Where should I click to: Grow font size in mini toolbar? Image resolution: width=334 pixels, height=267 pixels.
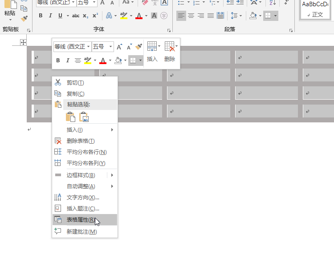[119, 47]
